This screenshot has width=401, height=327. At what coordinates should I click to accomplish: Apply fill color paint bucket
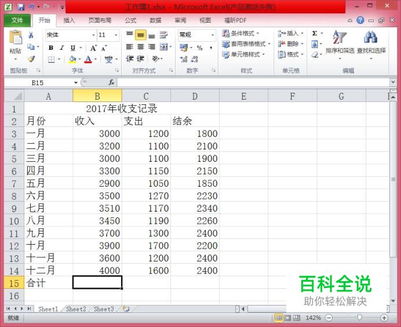click(72, 59)
